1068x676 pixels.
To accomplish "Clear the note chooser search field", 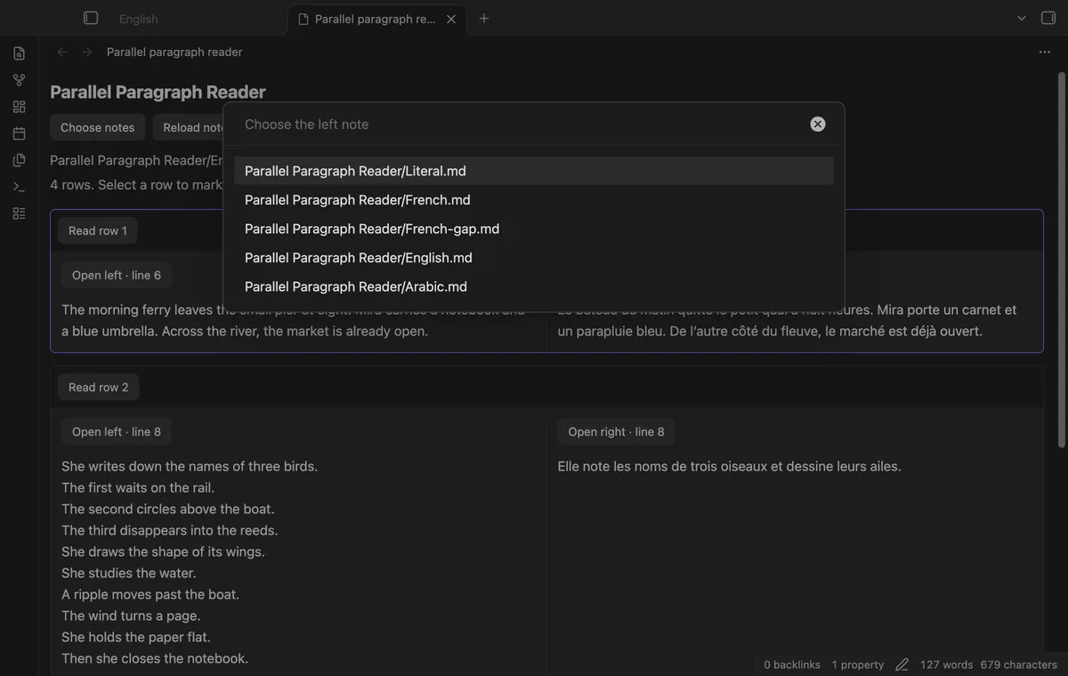I will click(818, 125).
